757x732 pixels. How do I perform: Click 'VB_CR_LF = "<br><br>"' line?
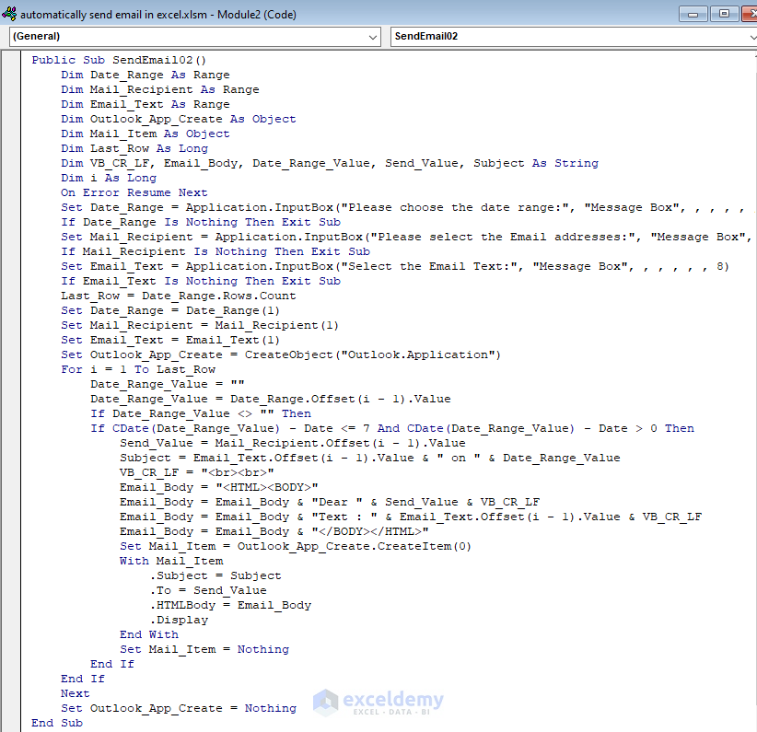tap(197, 472)
